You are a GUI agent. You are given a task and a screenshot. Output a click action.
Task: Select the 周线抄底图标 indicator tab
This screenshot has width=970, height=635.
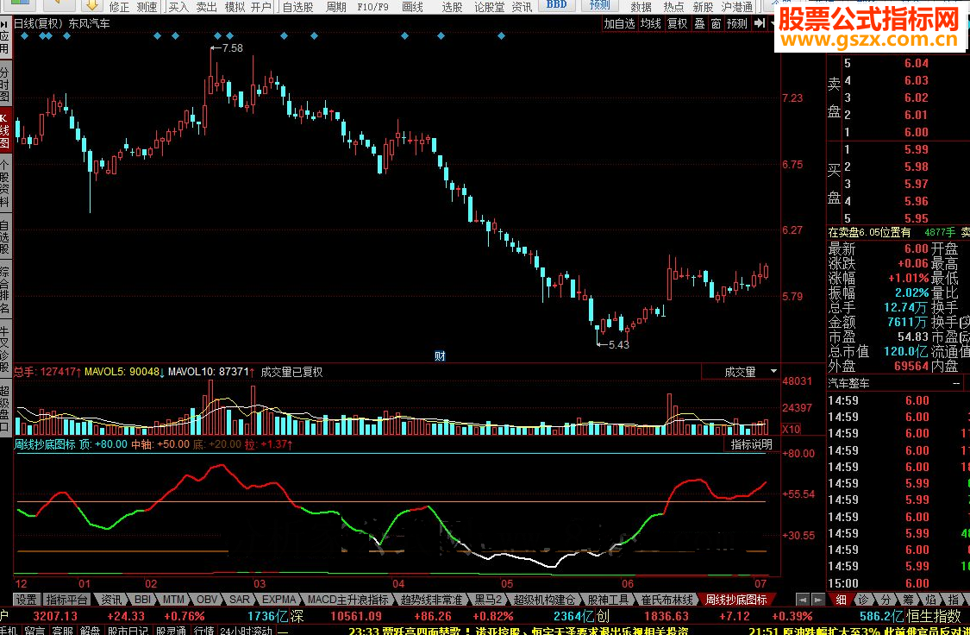pos(735,599)
